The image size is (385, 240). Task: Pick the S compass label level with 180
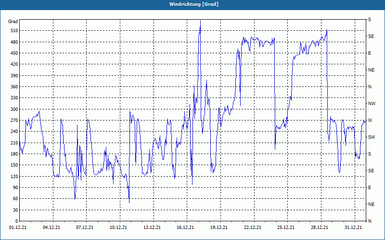370,154
